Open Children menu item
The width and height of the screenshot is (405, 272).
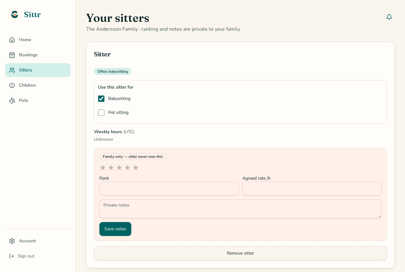[38, 85]
